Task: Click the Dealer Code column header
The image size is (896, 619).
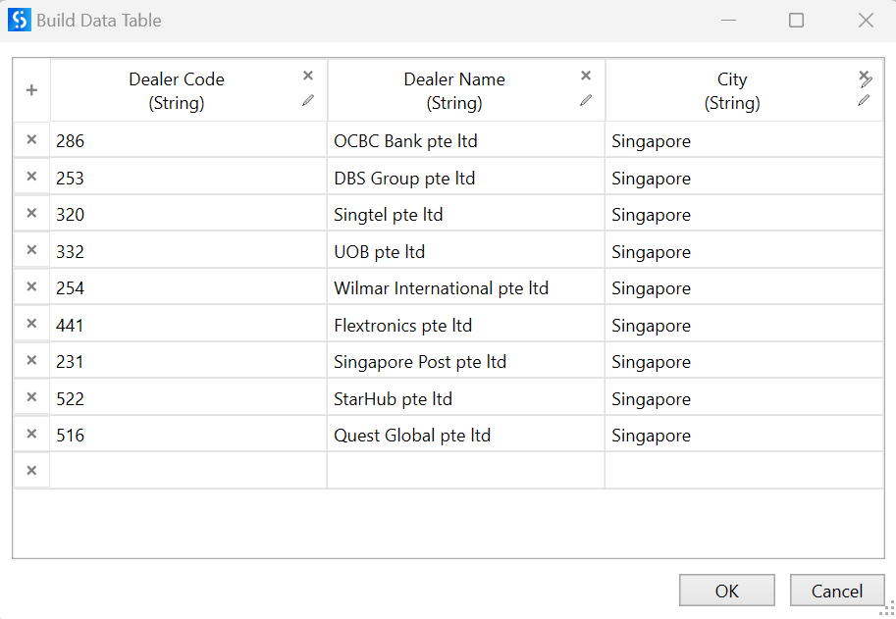Action: coord(188,90)
